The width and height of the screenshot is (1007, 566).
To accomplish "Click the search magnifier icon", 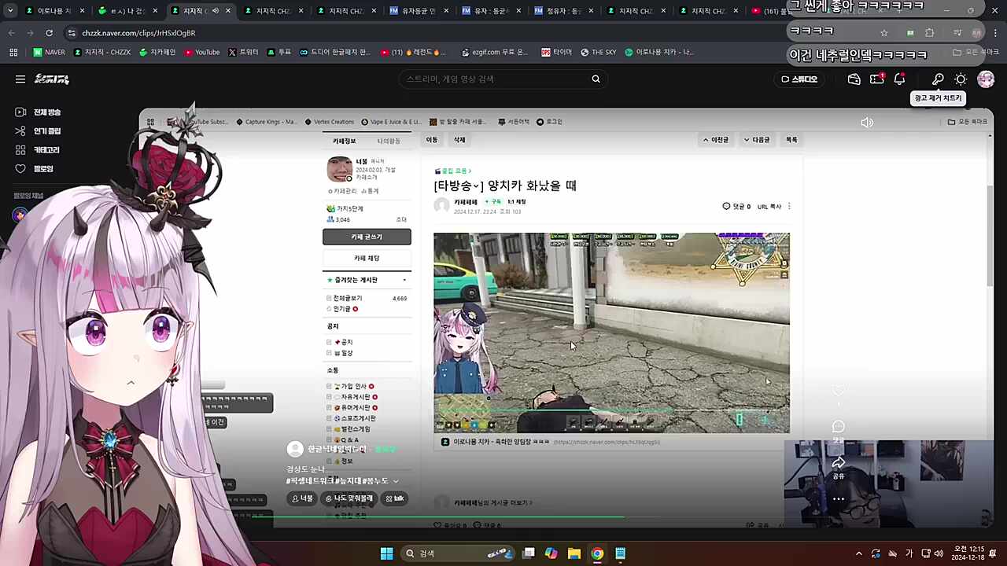I will coord(596,79).
